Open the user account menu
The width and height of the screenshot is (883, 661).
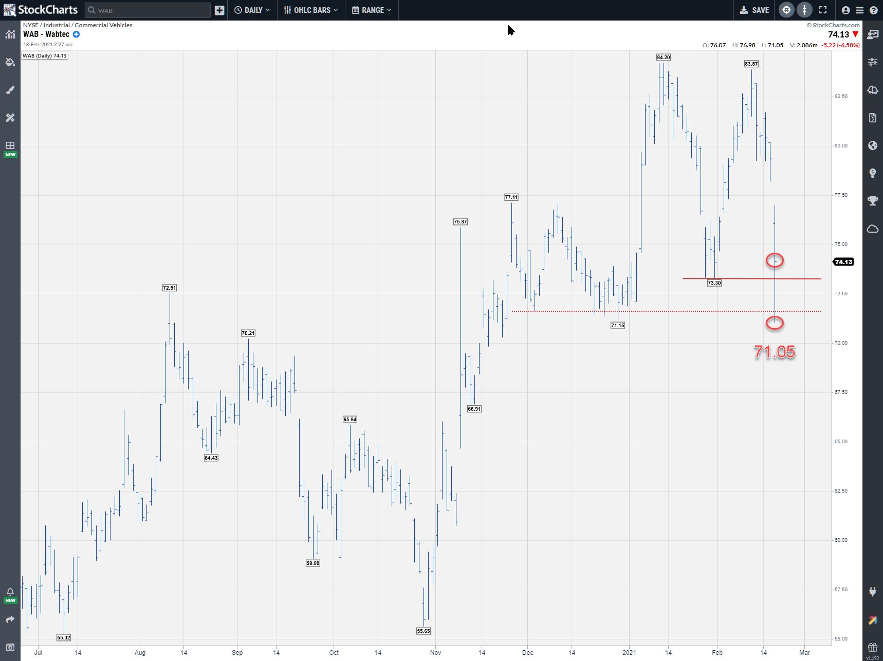pos(845,10)
